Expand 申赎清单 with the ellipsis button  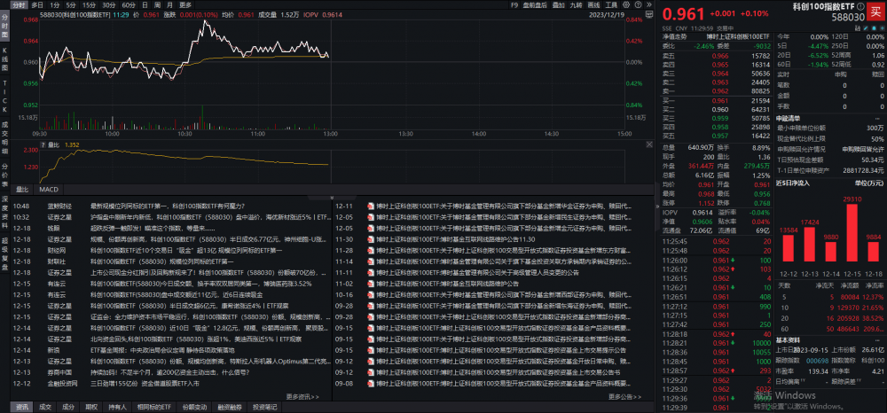(x=878, y=120)
